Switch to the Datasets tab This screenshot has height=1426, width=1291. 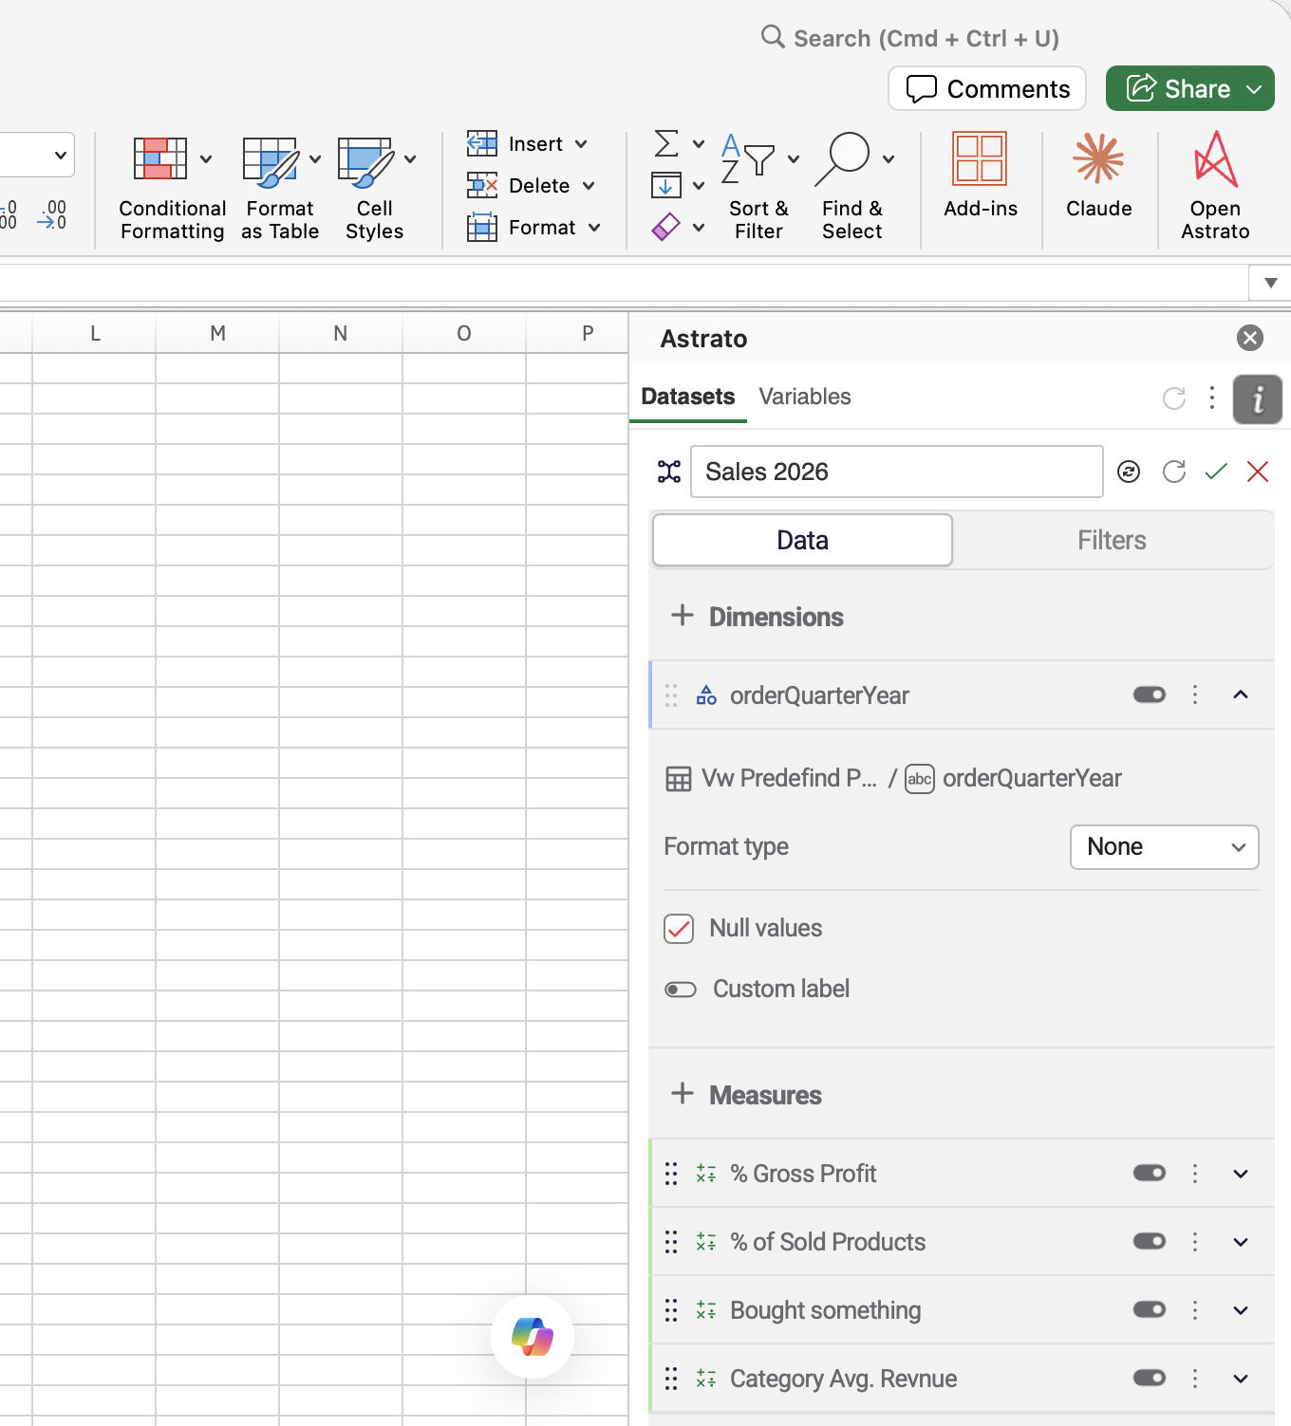688,397
